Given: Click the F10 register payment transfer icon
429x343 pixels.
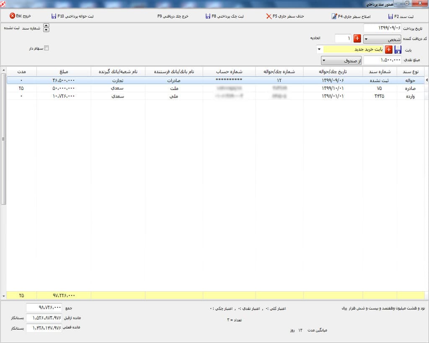Looking at the screenshot, I should [54, 16].
